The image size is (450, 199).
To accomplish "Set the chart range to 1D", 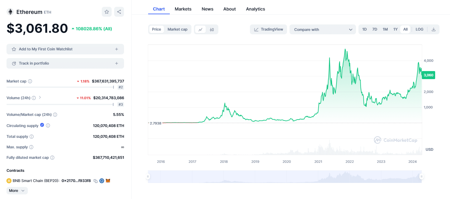I will pos(365,29).
